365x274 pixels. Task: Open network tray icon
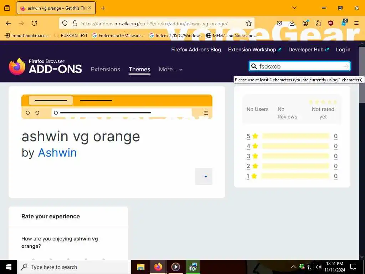coord(310,267)
